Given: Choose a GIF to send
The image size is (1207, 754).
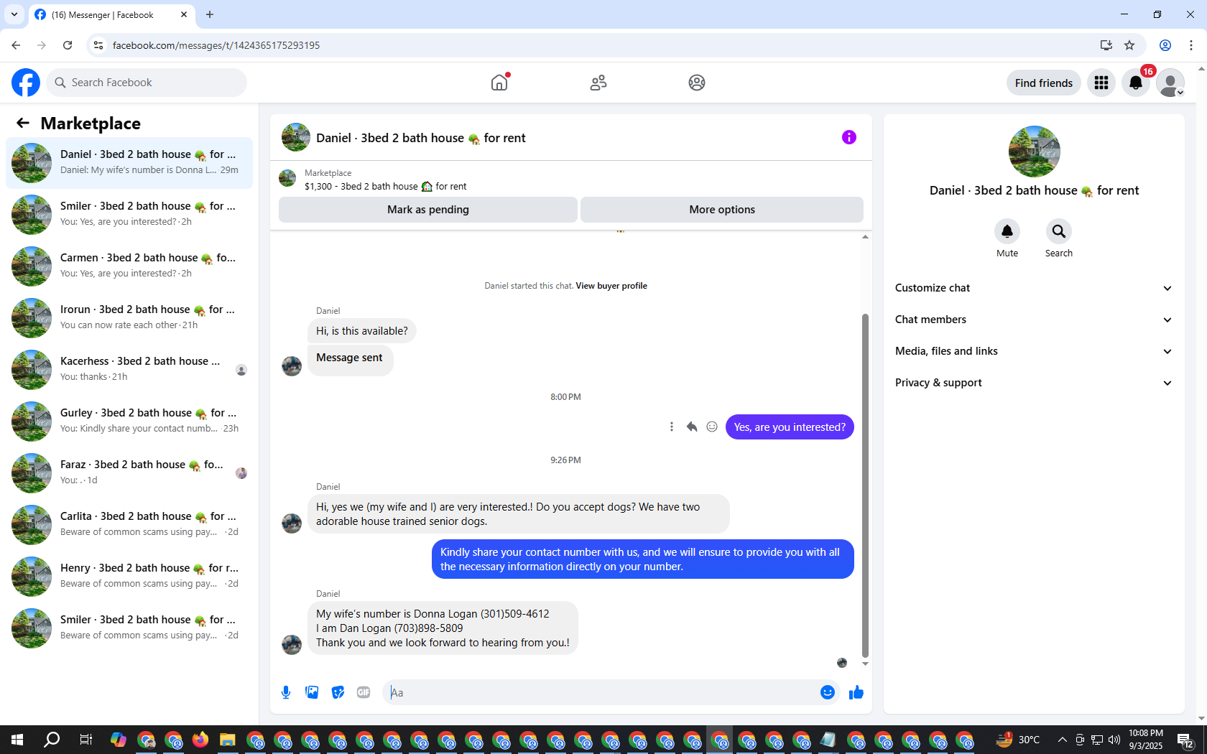Looking at the screenshot, I should [364, 692].
